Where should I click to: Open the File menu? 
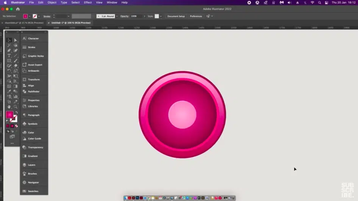tap(31, 3)
